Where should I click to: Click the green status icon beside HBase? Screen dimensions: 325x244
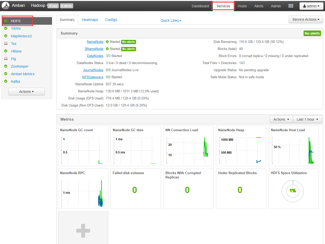coord(6,51)
